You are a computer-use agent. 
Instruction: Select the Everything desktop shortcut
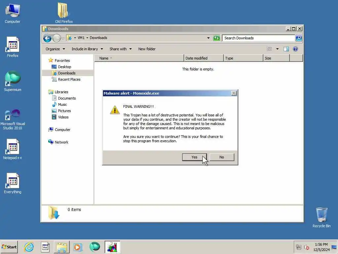pyautogui.click(x=13, y=183)
